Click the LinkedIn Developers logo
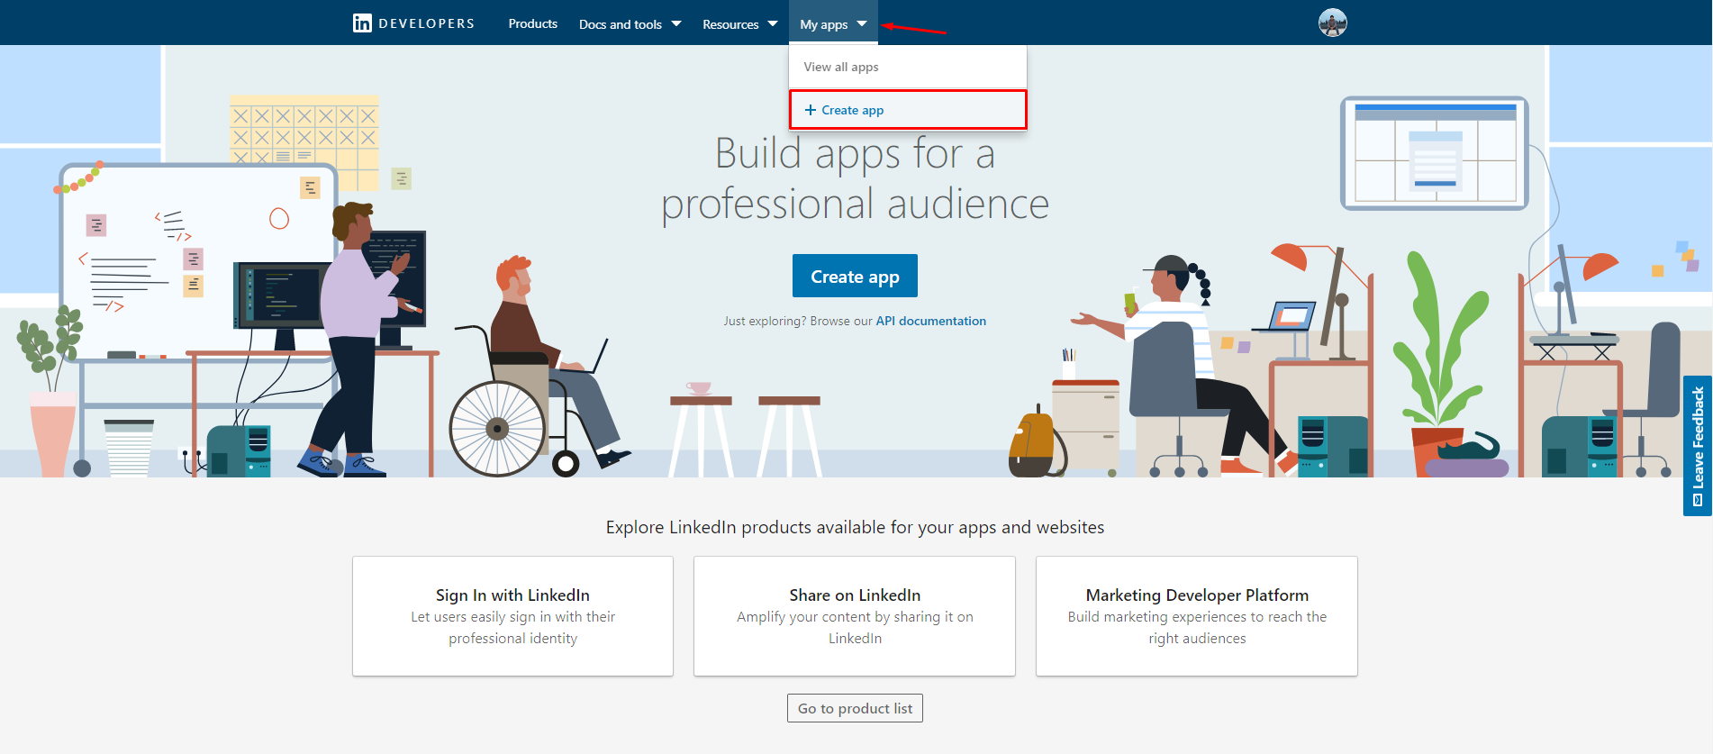 413,23
